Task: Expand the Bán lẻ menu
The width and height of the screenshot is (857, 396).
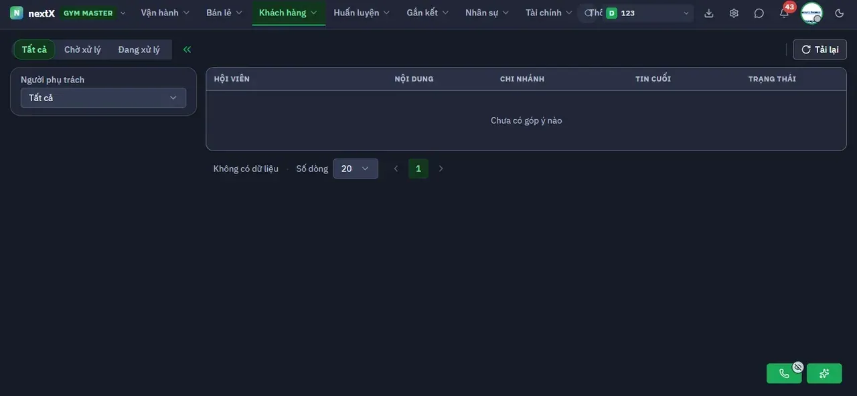Action: point(224,13)
